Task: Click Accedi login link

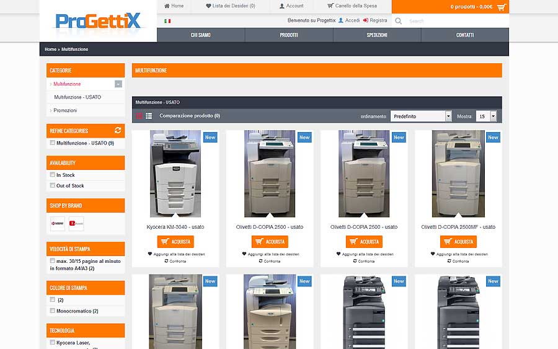Action: pyautogui.click(x=349, y=20)
